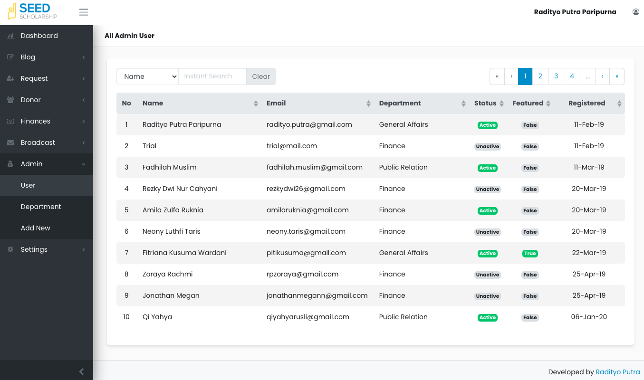Click the Admin user-lock icon

coord(10,164)
